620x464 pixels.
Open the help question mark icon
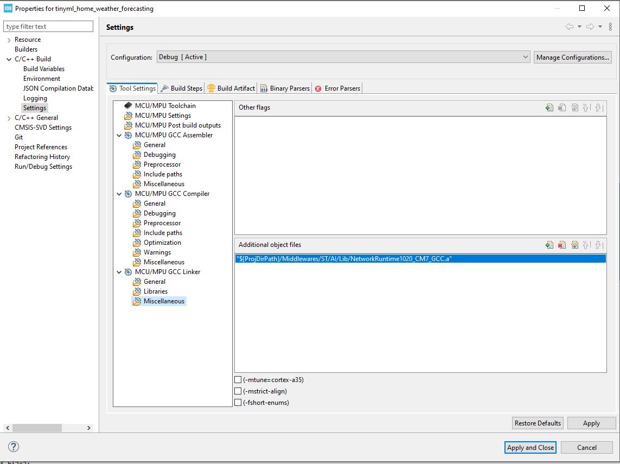(x=14, y=447)
